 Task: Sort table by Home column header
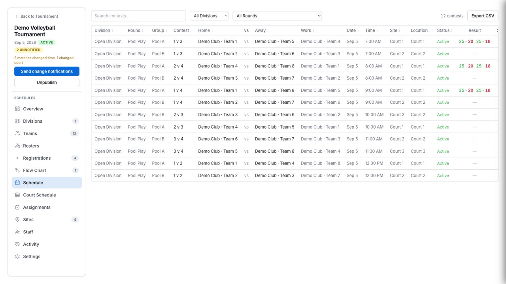(x=206, y=30)
